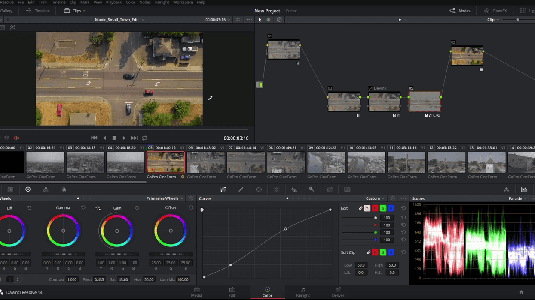
Task: Toggle the Soft Clip link chain
Action: coord(368,252)
